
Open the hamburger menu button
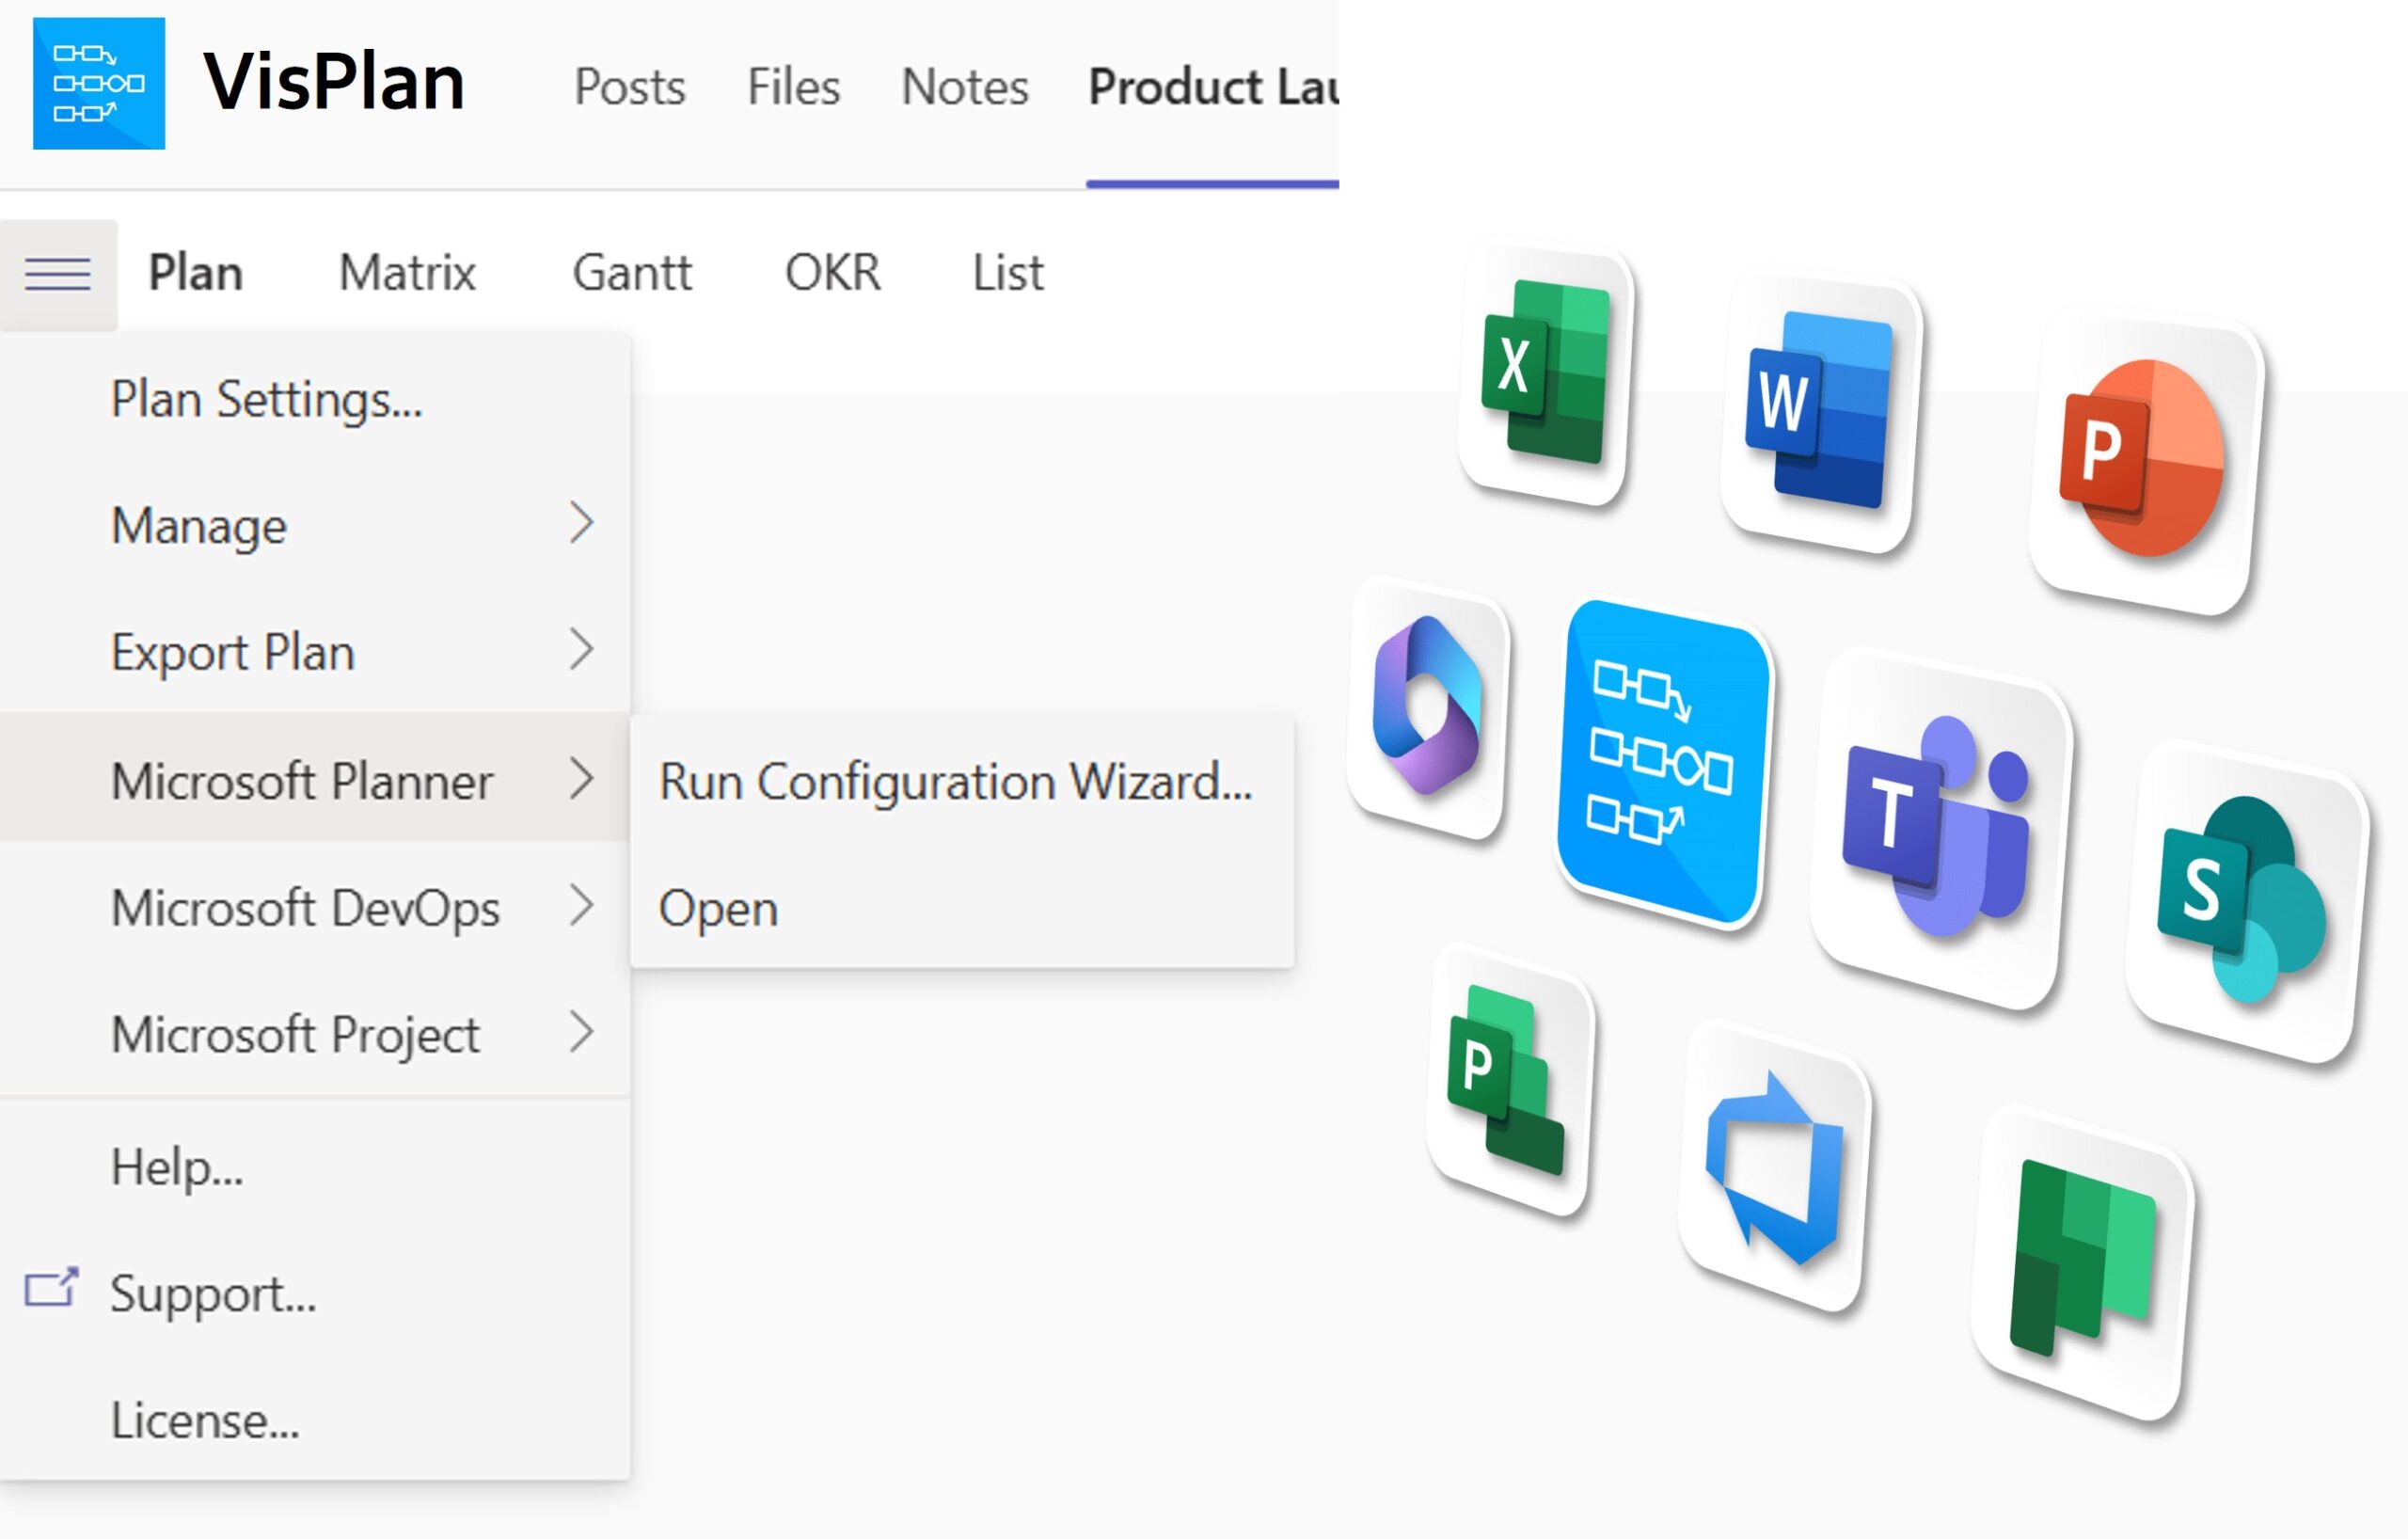(58, 274)
